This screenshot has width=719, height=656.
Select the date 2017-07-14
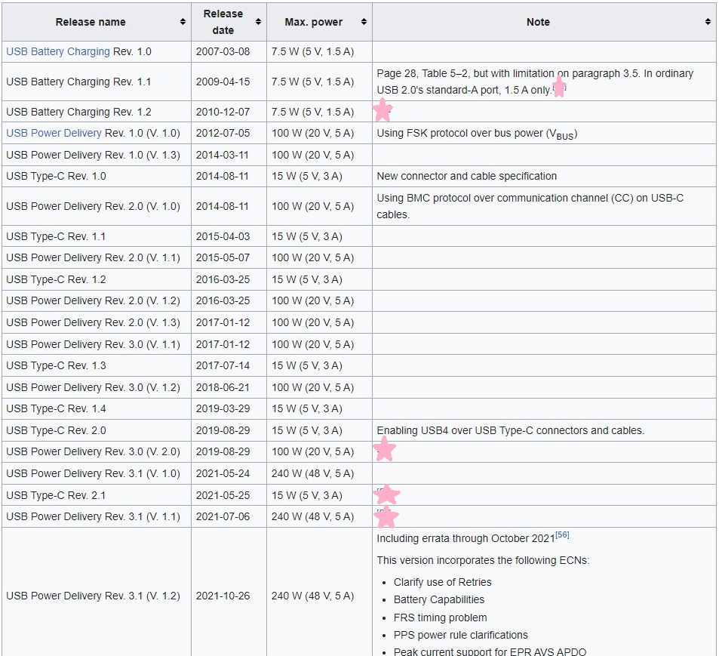[x=223, y=365]
